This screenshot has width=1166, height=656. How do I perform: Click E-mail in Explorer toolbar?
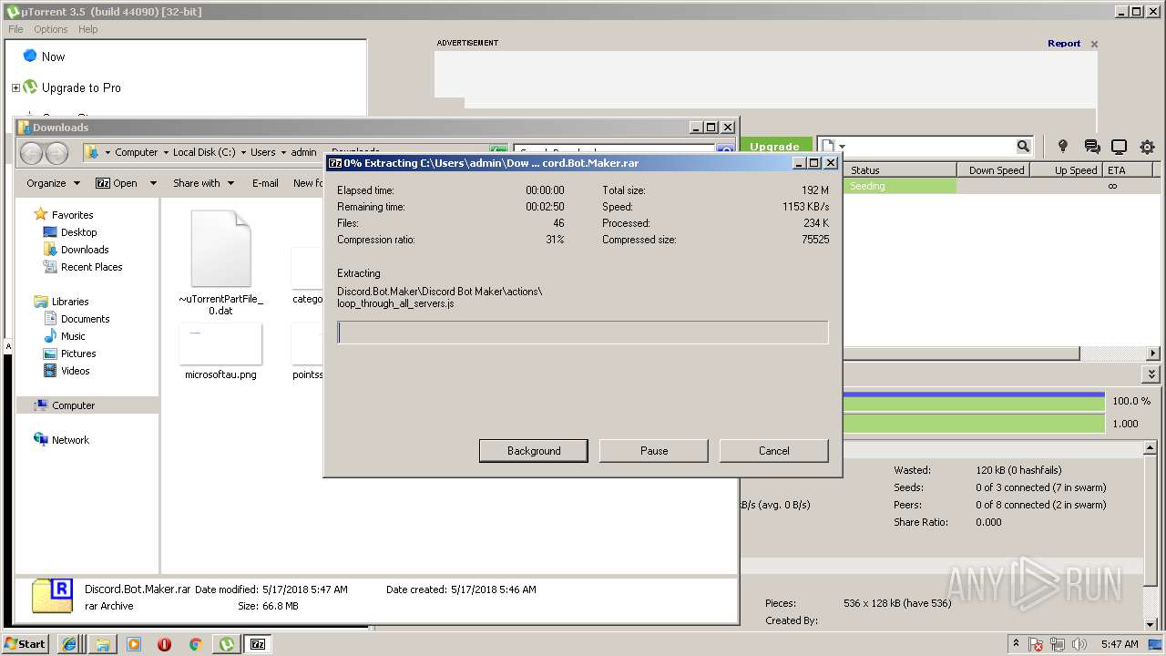click(x=265, y=183)
